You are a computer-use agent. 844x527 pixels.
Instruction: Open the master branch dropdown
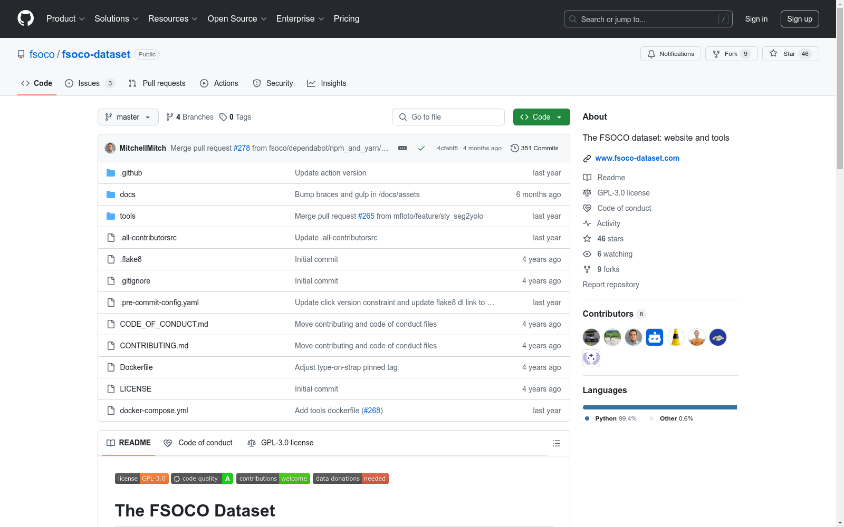tap(128, 117)
